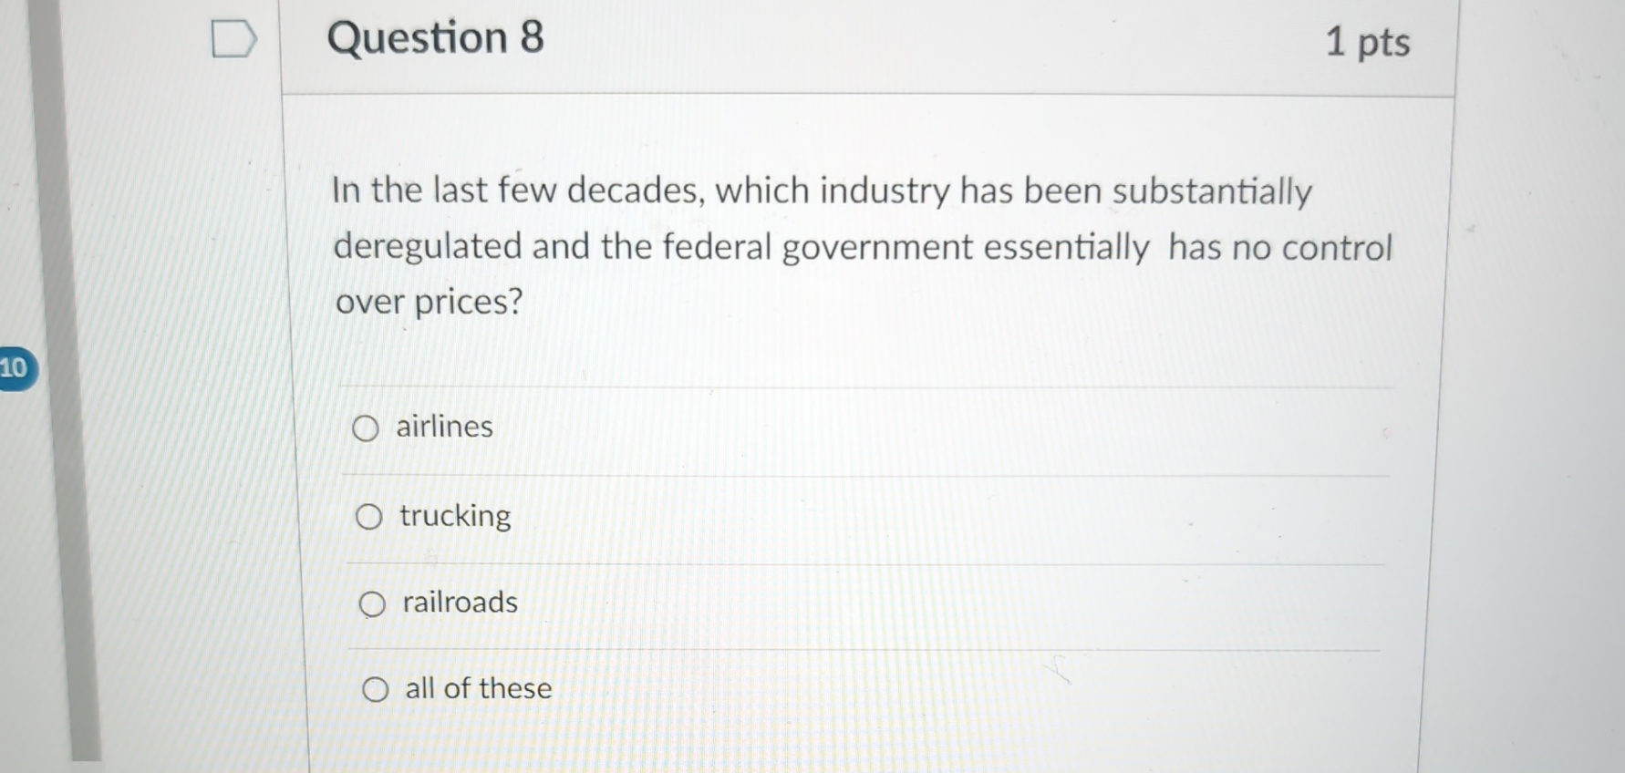Screen dimensions: 1625x773
Task: Tap the question marker icon left of the header
Action: coord(236,38)
